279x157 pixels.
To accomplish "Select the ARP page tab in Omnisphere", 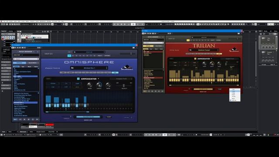I will coord(115,72).
